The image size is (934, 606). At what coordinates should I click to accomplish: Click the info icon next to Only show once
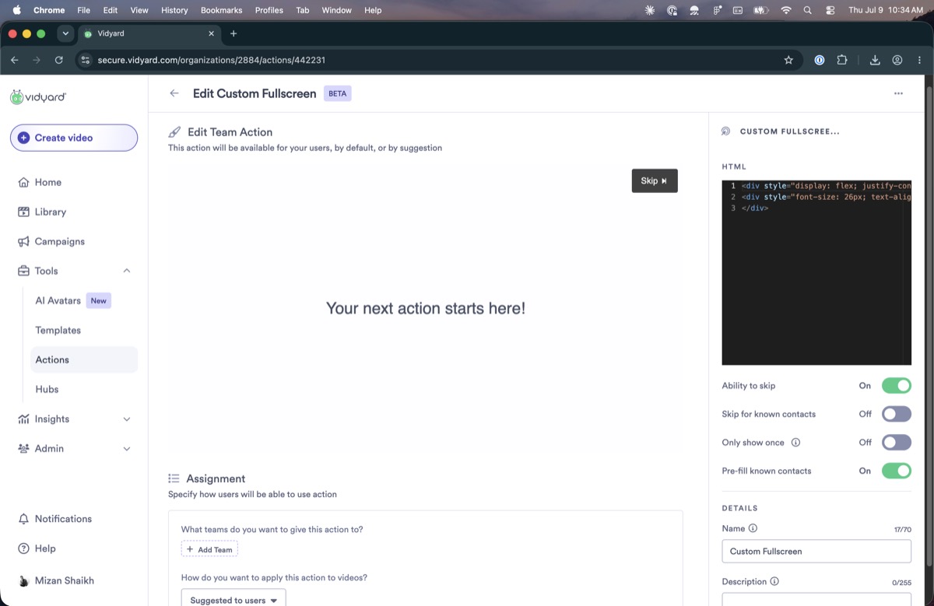click(x=795, y=443)
